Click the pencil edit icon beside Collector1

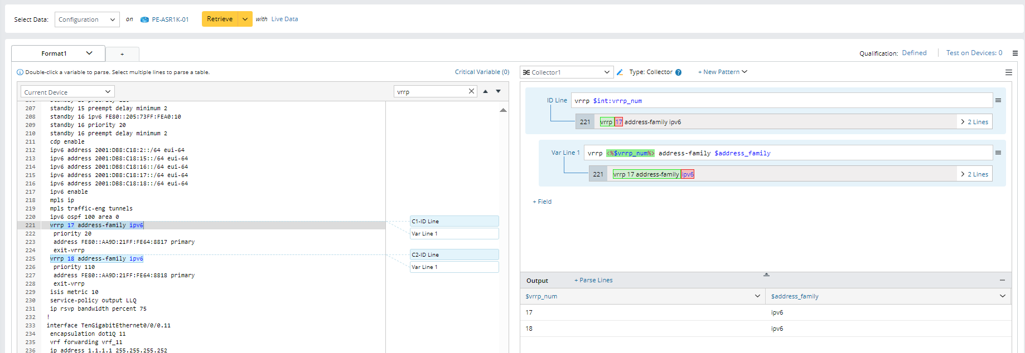[620, 72]
